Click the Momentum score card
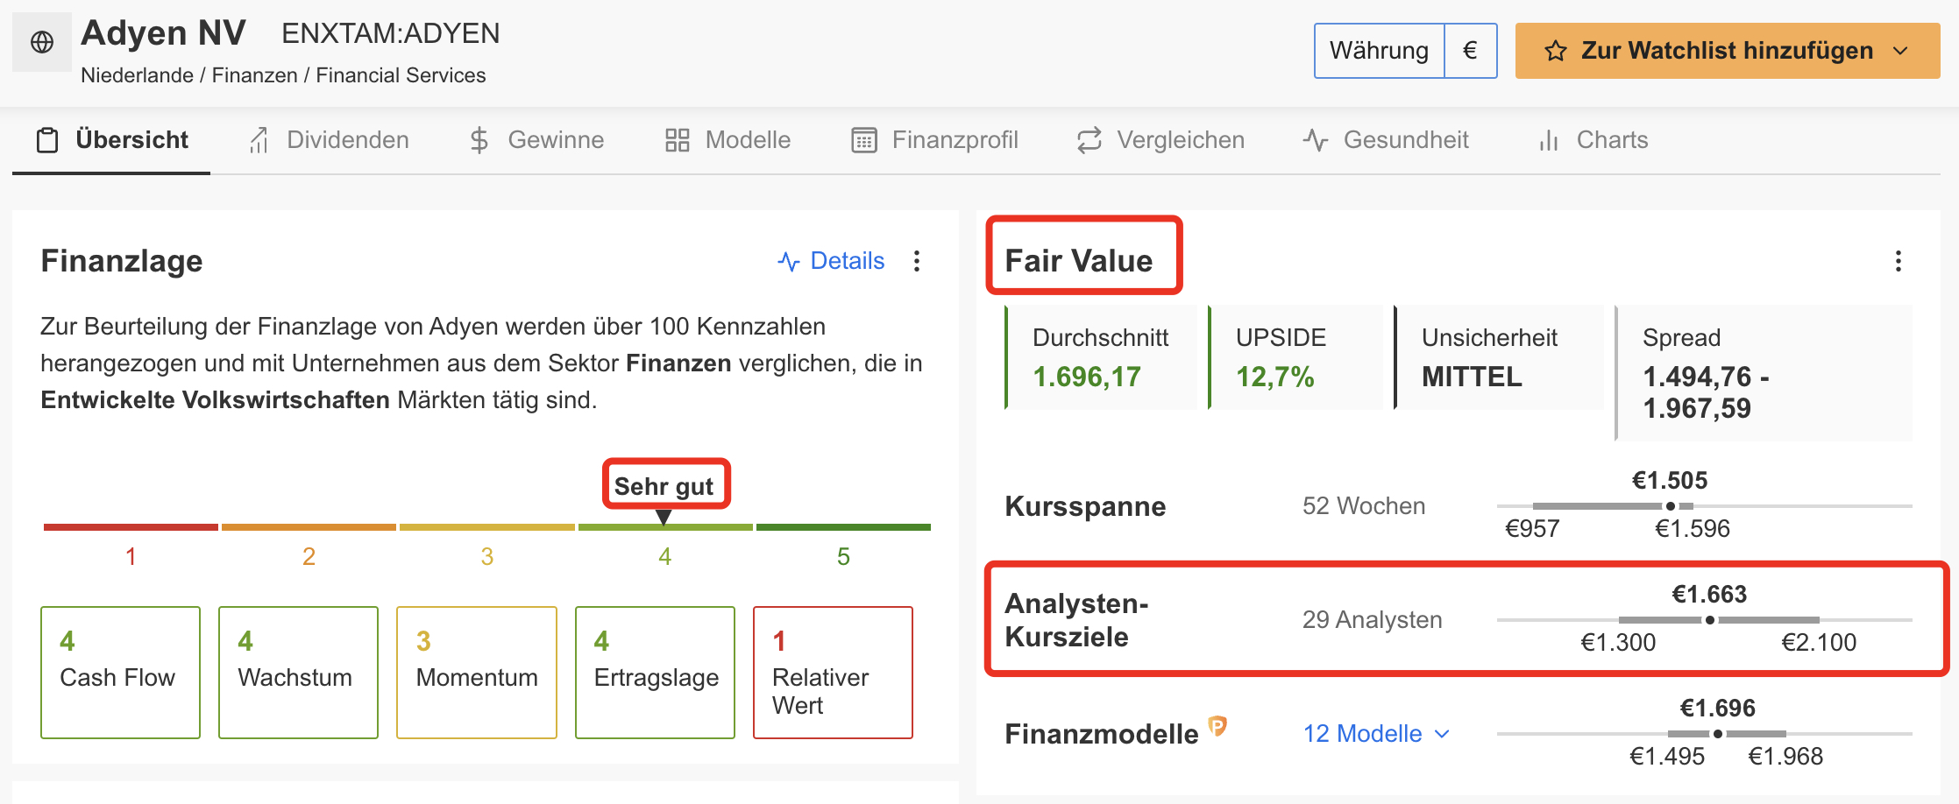Screen dimensions: 1959x804 coord(477,673)
